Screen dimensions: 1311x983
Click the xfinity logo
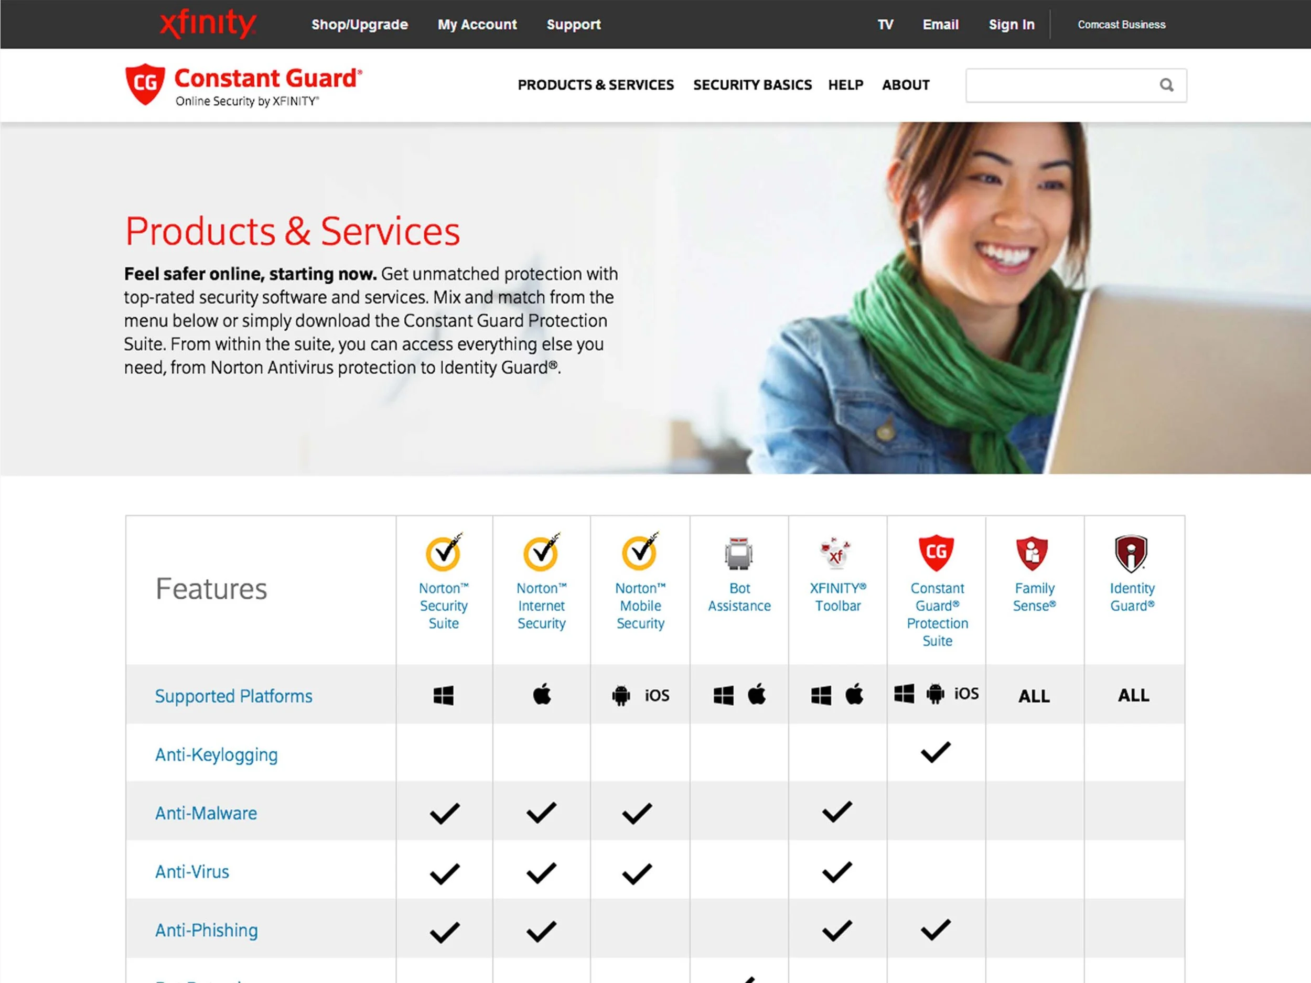tap(208, 24)
